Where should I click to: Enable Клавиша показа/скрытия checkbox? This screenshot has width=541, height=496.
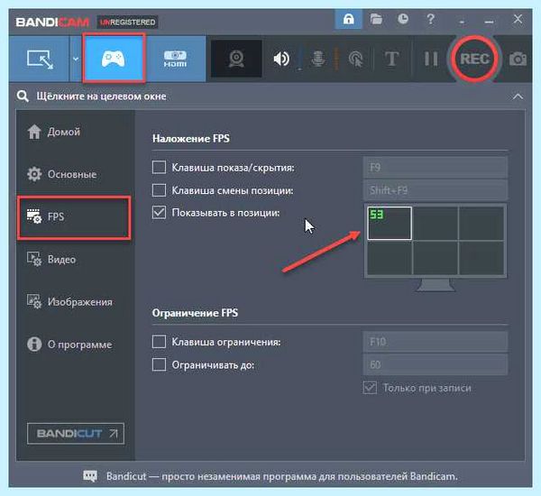tap(159, 168)
